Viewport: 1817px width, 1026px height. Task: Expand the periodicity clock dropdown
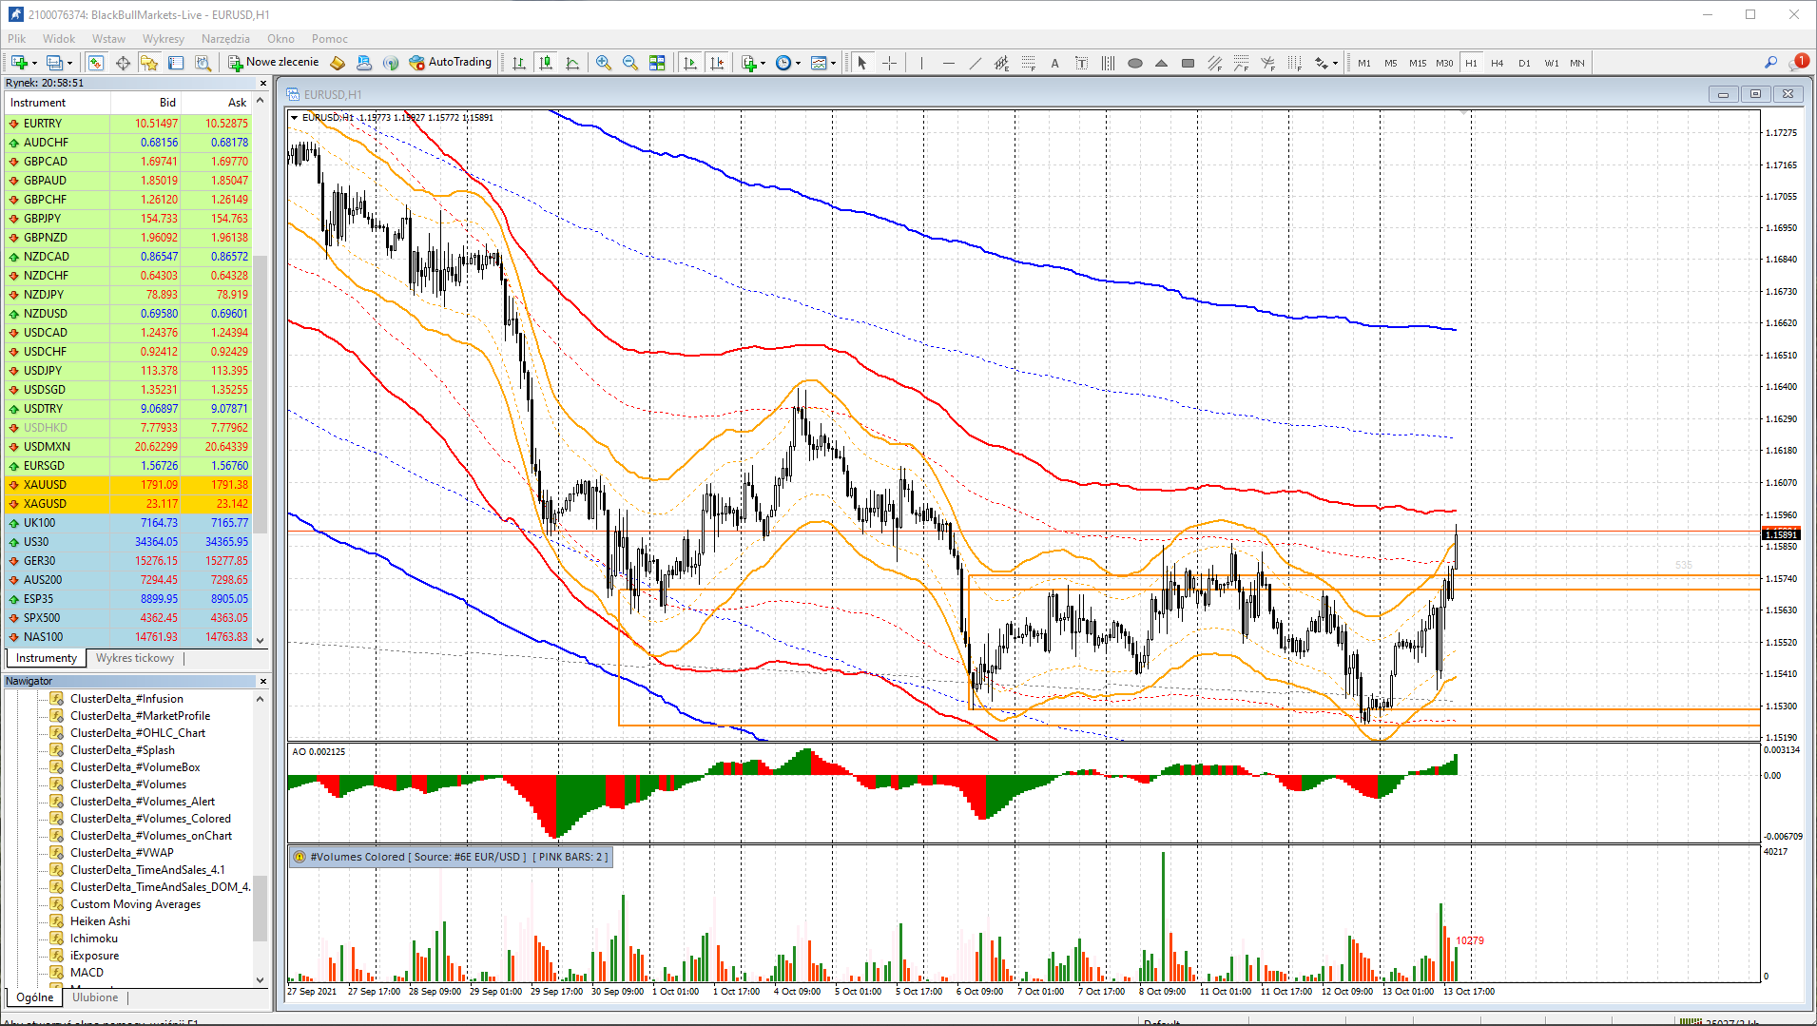pos(798,63)
